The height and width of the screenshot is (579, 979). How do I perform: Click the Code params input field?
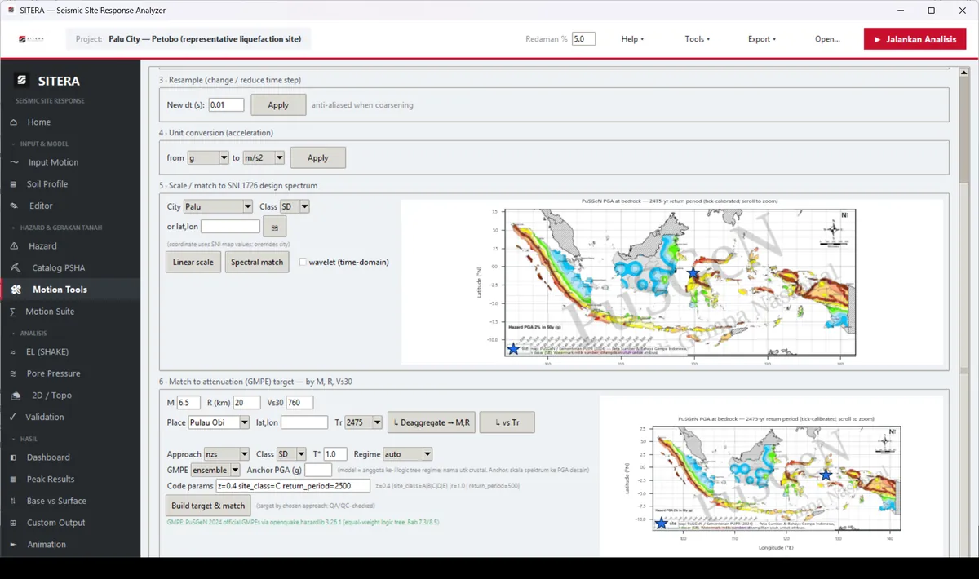point(292,486)
